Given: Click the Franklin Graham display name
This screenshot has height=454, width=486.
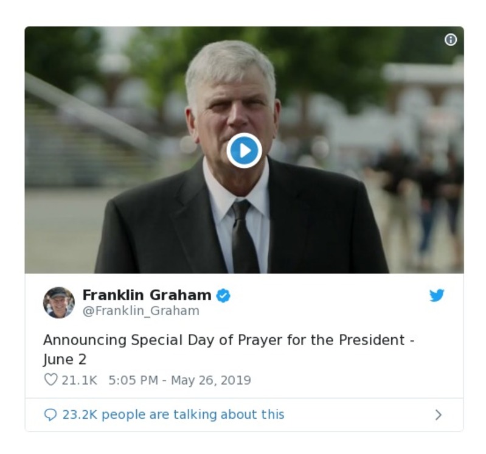Looking at the screenshot, I should coord(147,296).
